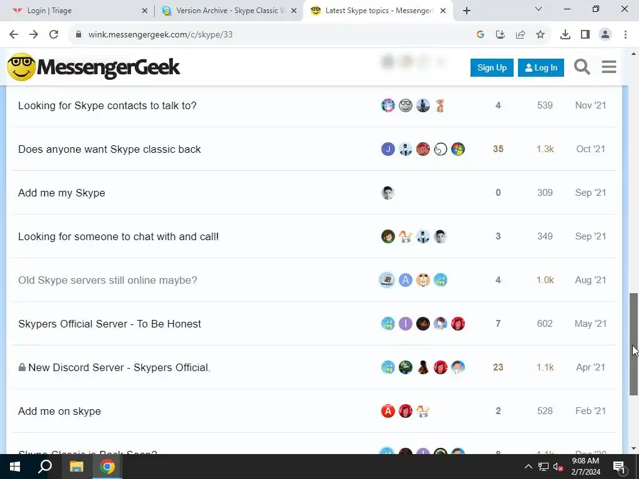
Task: Click the 23 replies count
Action: pos(498,367)
